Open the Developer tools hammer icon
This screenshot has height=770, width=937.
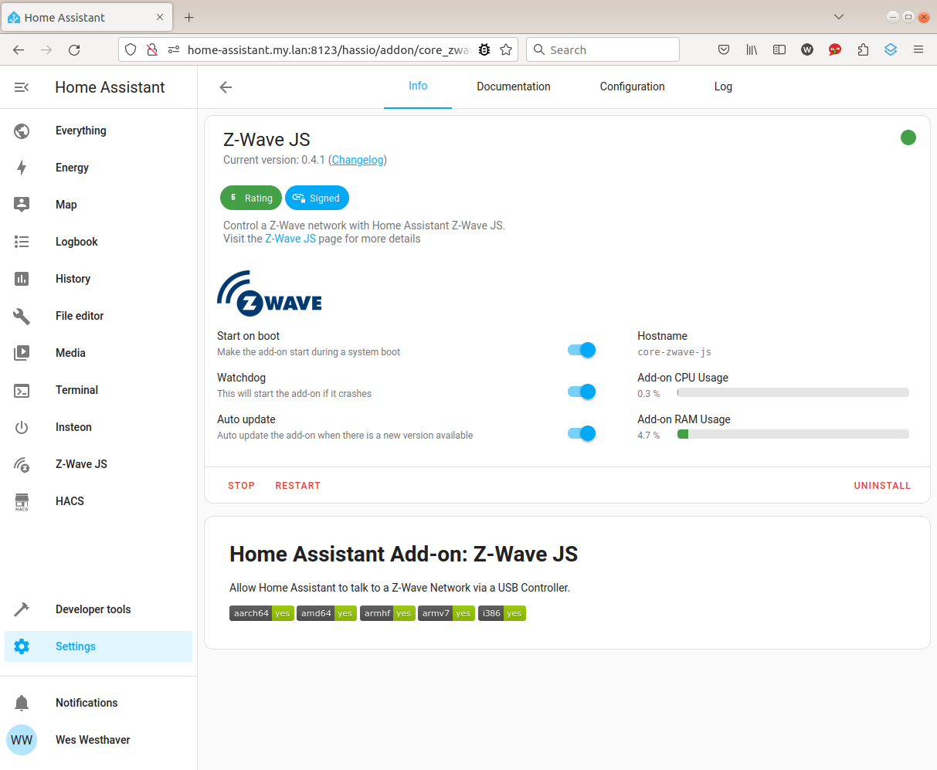click(x=22, y=609)
